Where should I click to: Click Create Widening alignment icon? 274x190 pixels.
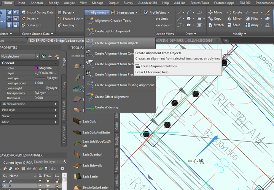tap(89, 107)
